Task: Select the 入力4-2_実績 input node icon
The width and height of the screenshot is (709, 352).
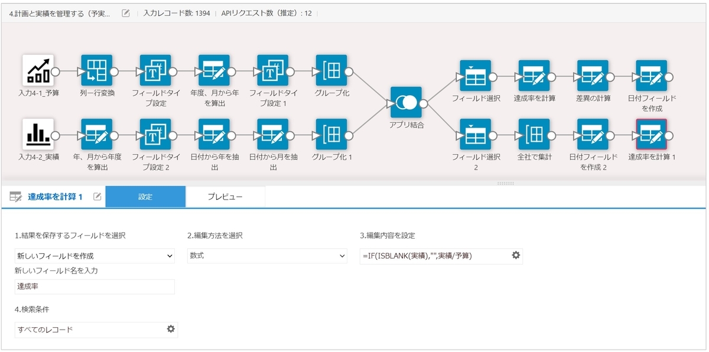Action: [38, 134]
